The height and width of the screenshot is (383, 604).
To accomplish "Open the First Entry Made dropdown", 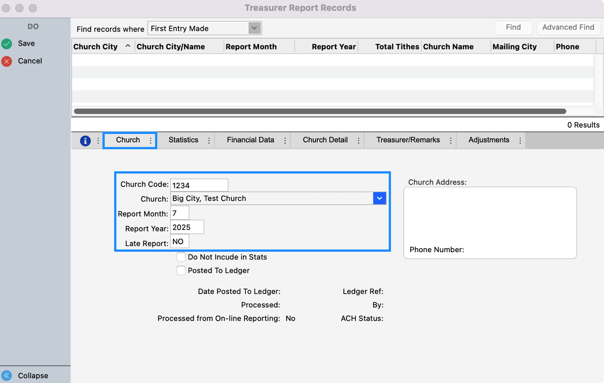I will tap(255, 28).
